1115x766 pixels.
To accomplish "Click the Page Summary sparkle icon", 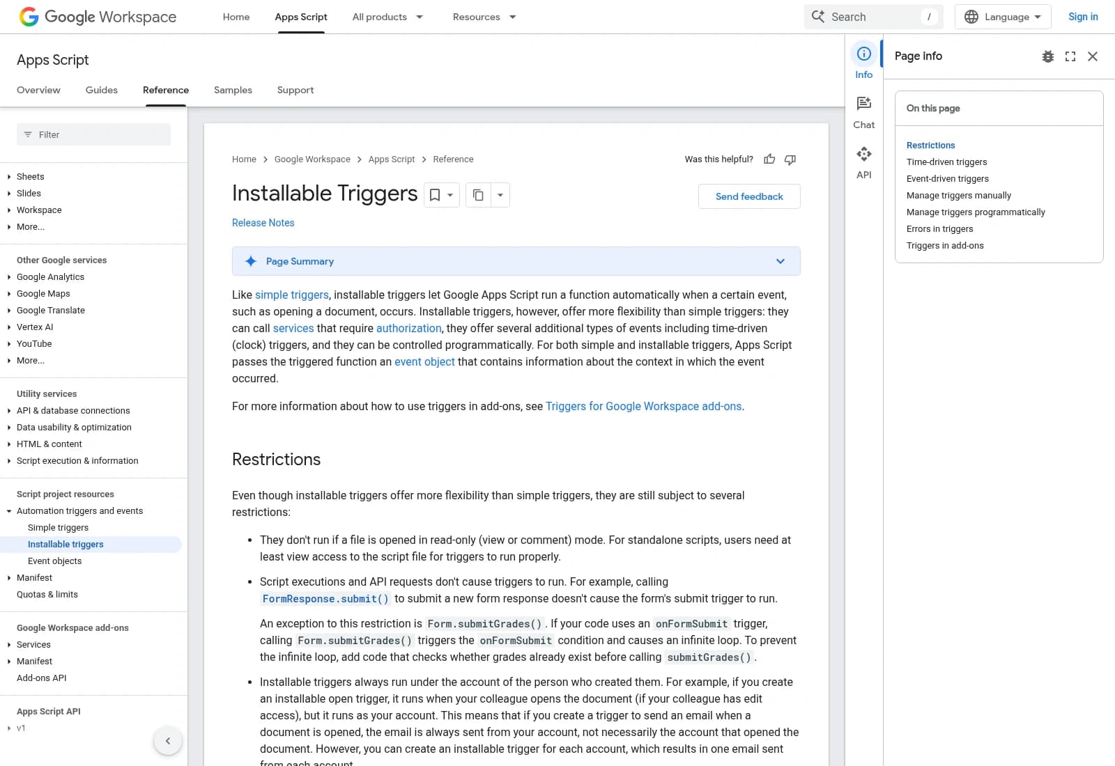I will tap(251, 261).
